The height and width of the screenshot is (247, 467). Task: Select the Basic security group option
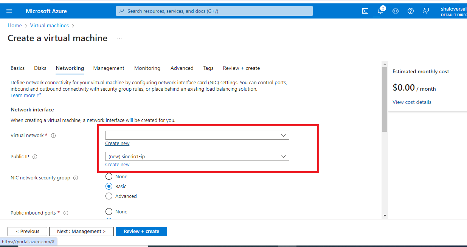click(109, 186)
